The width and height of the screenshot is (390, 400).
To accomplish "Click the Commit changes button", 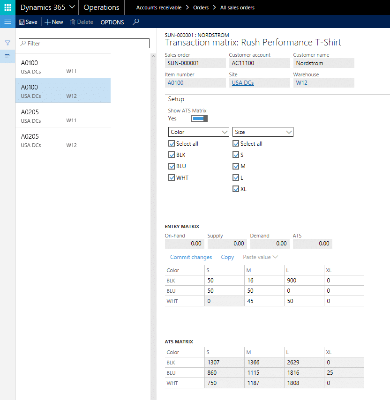I will [x=191, y=257].
